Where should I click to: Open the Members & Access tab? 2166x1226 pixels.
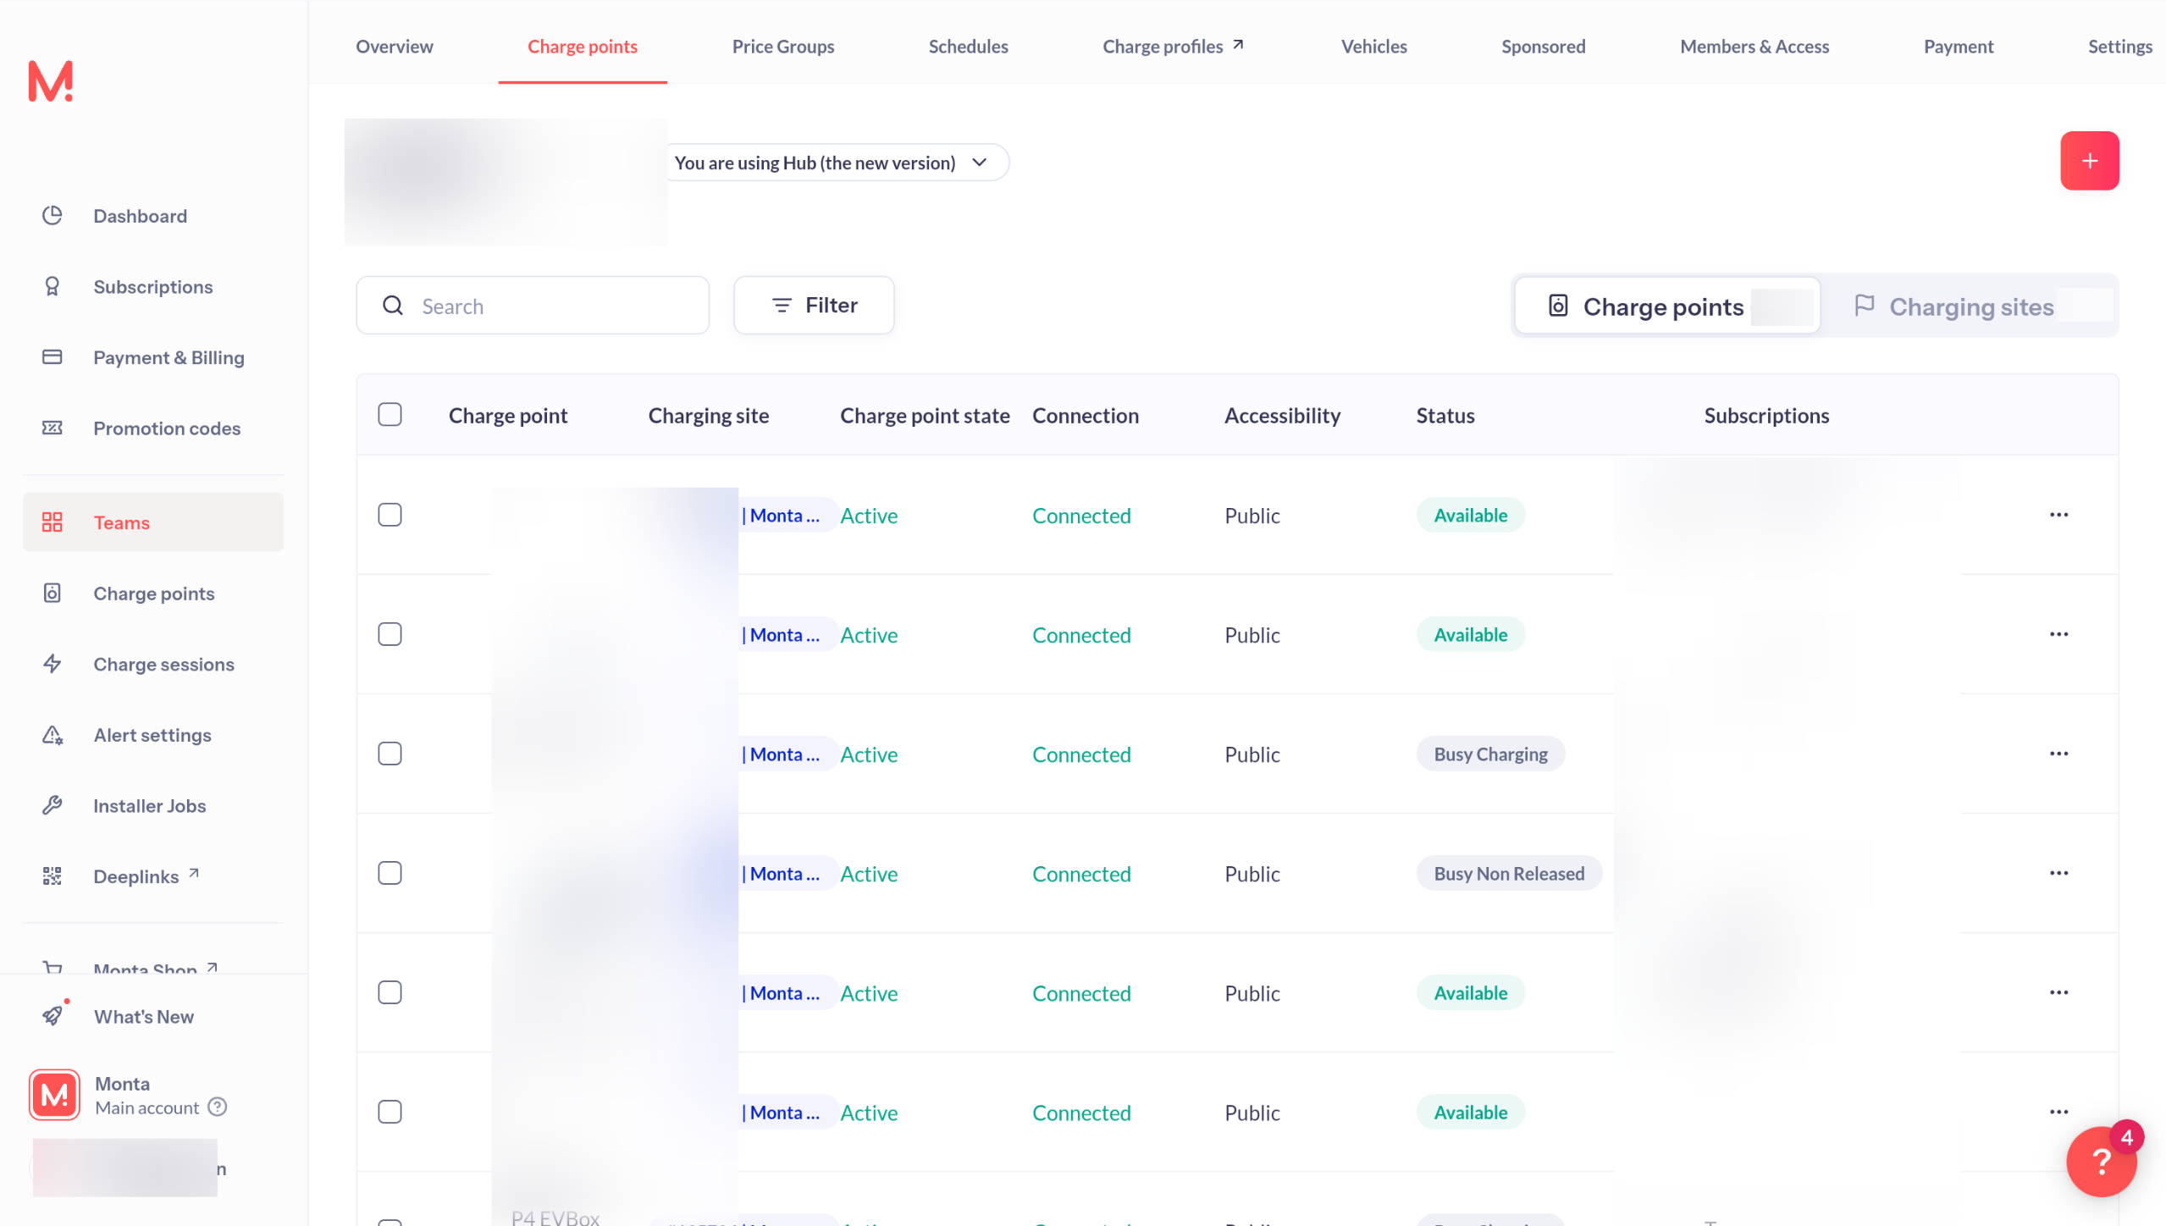(x=1754, y=47)
